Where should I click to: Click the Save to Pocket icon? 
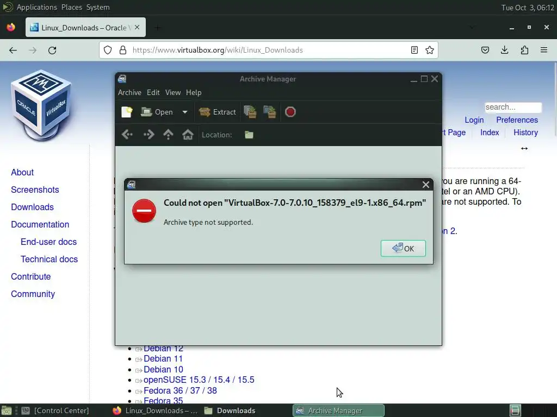485,50
